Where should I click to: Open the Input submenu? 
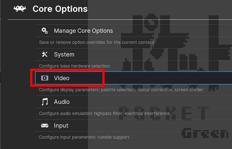pyautogui.click(x=61, y=126)
